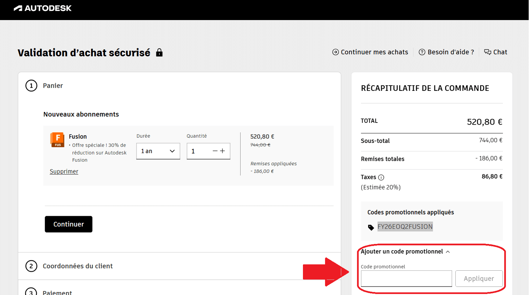
Task: Click the black Continuer button
Action: [x=68, y=224]
